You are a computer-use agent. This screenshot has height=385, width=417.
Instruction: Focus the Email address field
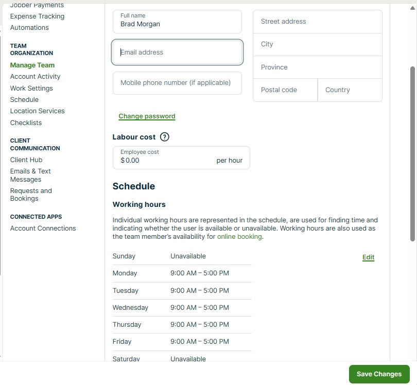177,52
